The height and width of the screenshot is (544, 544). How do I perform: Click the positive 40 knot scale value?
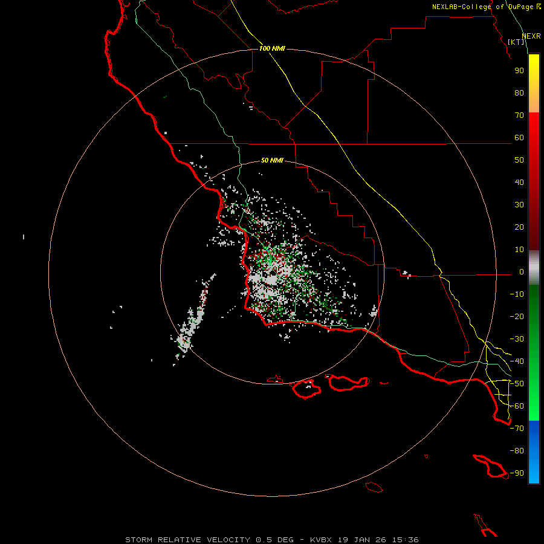(x=519, y=183)
